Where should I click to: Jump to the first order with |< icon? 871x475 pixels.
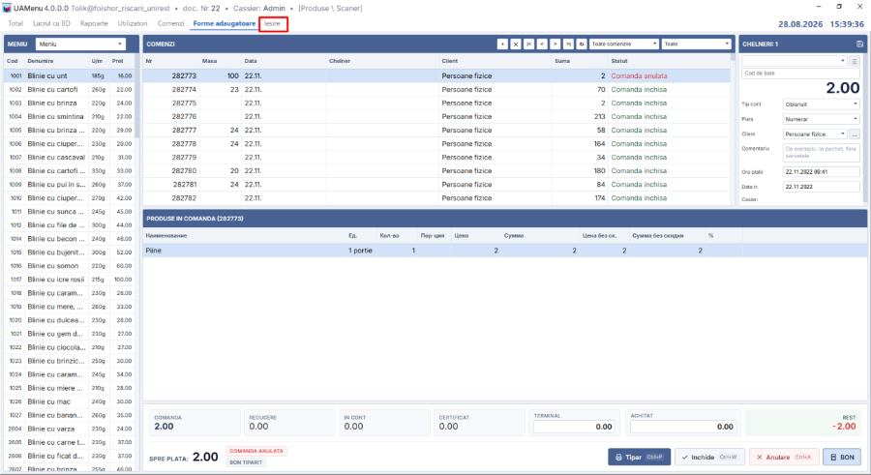(528, 44)
